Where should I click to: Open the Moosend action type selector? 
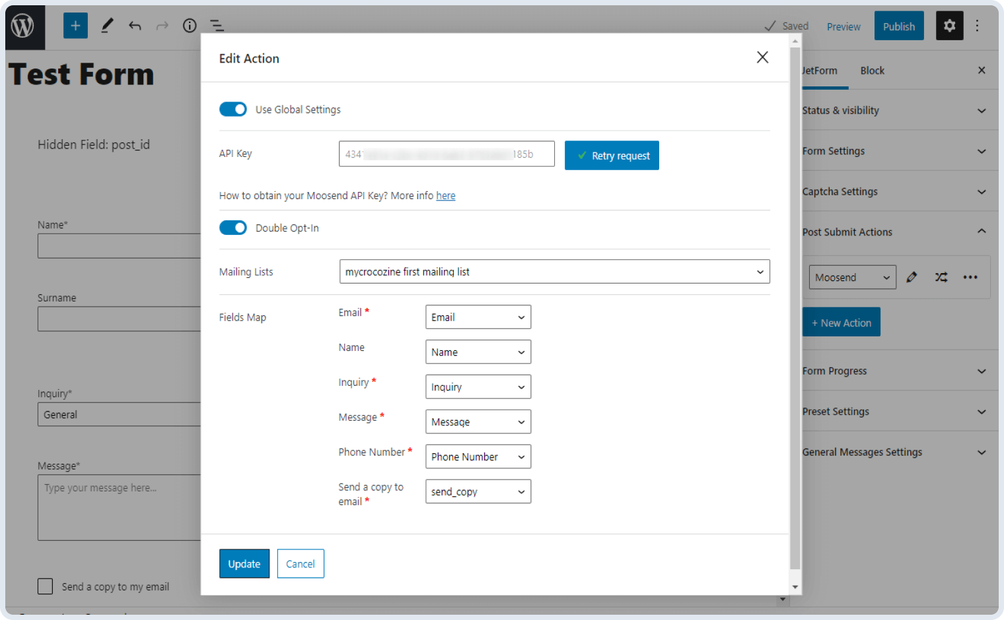pyautogui.click(x=852, y=277)
